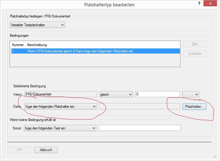Click the empty Sonst text input field
This screenshot has height=161, width=220.
tap(139, 128)
